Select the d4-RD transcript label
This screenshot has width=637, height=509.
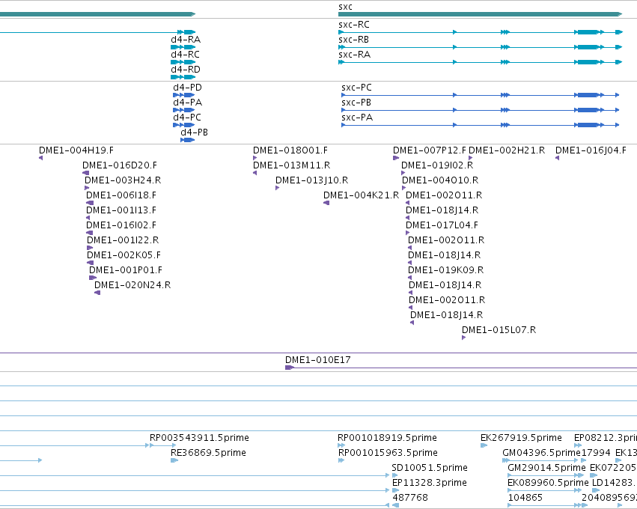pos(186,70)
